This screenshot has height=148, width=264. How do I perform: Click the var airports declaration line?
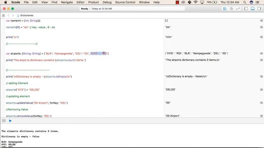pos(57,53)
